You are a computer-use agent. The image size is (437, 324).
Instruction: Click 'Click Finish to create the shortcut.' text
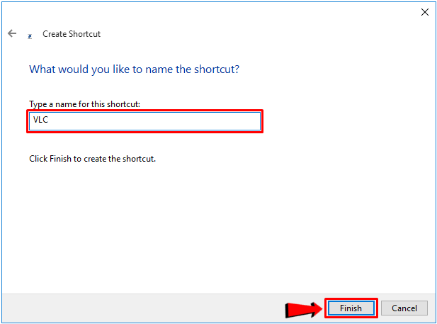click(x=92, y=159)
